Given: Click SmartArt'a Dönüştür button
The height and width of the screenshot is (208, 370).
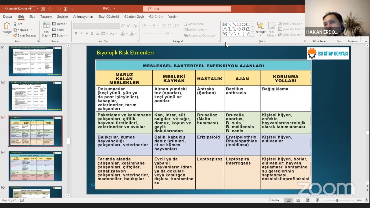Looking at the screenshot, I should click(x=200, y=36).
